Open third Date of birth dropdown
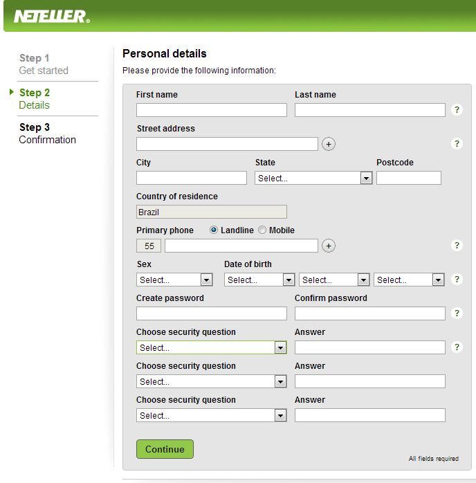 [x=409, y=280]
